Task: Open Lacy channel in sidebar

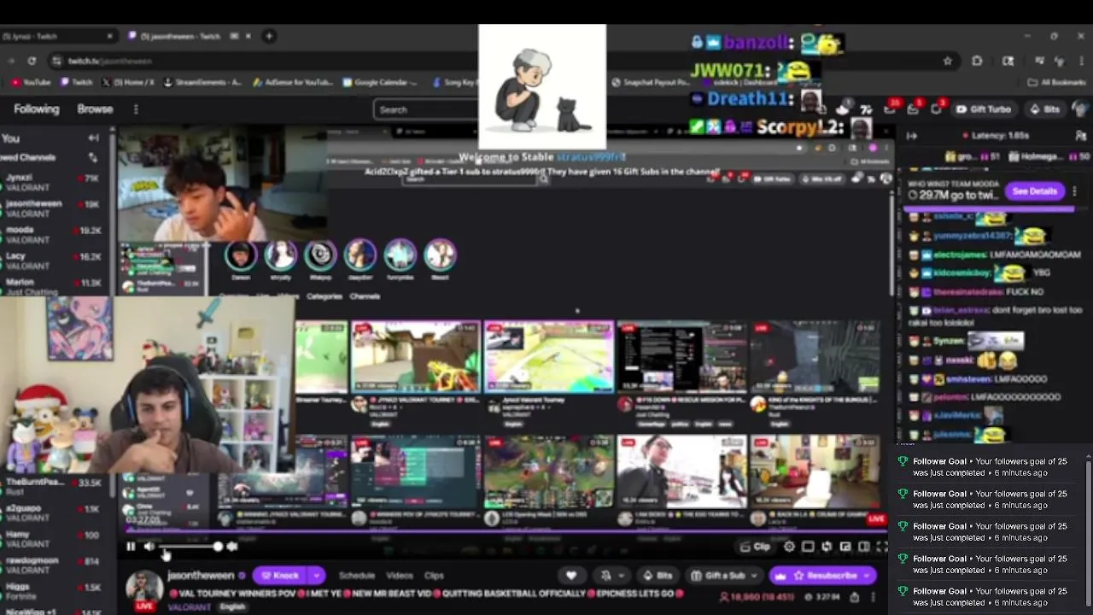Action: (53, 261)
